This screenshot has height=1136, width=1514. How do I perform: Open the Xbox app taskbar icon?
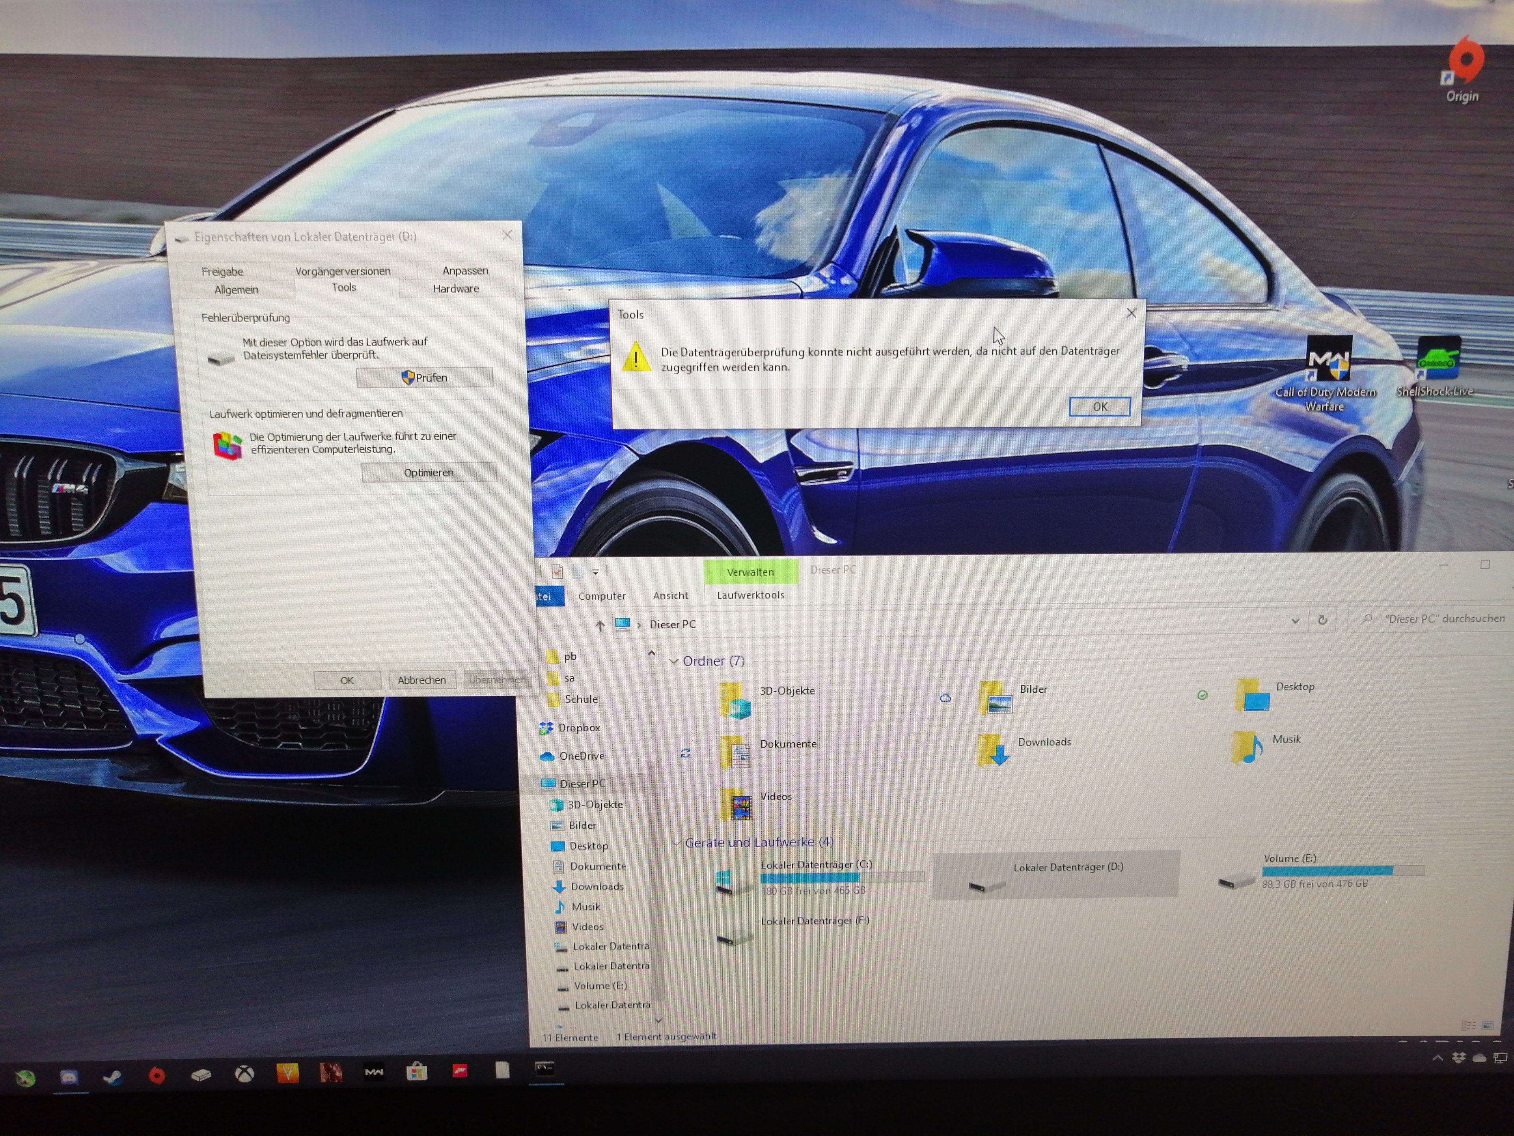(244, 1074)
